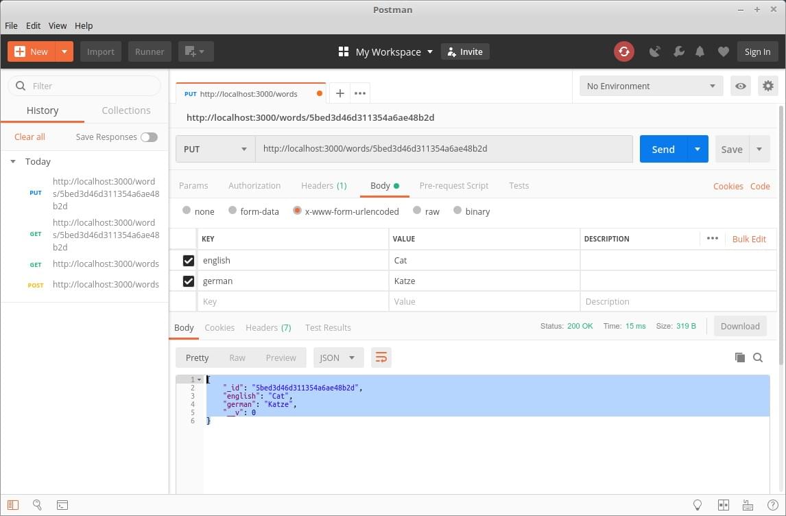This screenshot has width=786, height=516.
Task: Copy response body to clipboard icon
Action: click(739, 357)
